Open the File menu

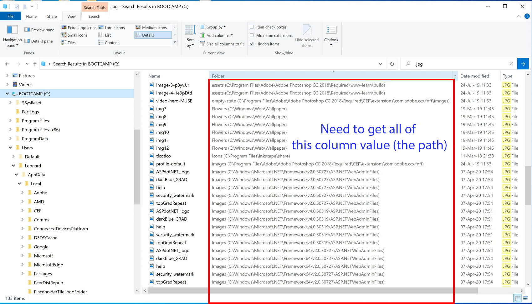[x=10, y=16]
